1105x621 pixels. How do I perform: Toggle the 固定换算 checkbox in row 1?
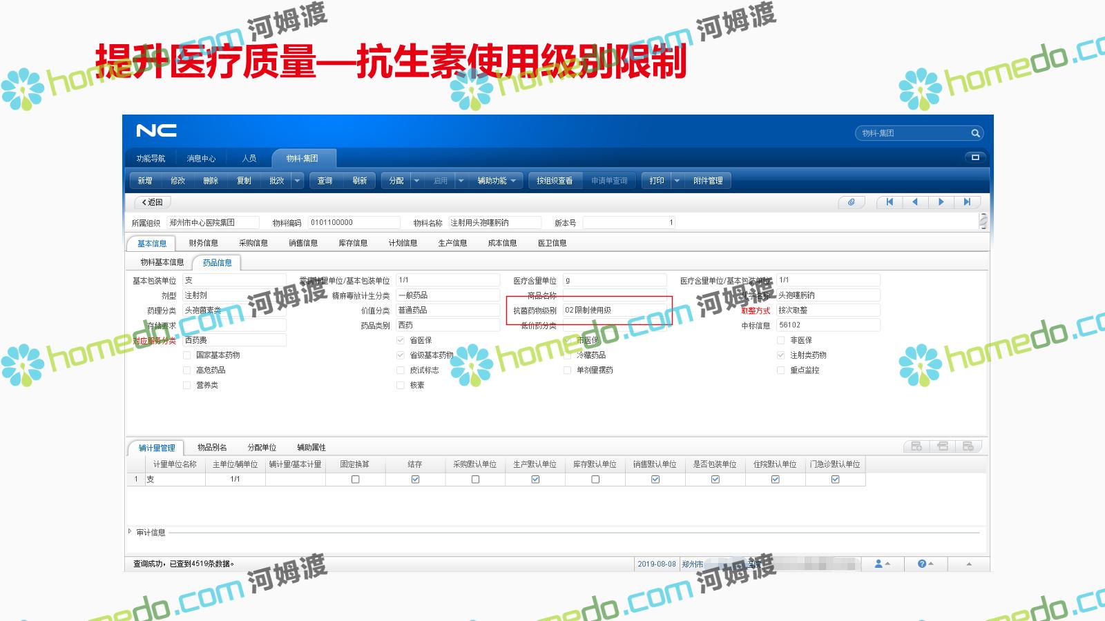[355, 480]
